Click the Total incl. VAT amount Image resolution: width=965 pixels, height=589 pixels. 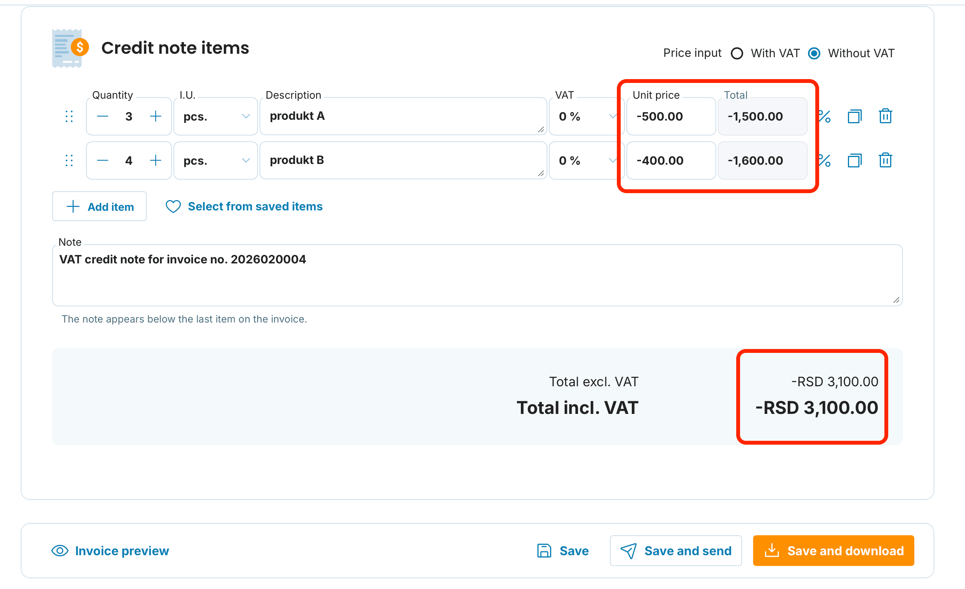coord(817,407)
